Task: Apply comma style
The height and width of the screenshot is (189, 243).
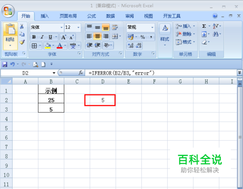Action: pos(151,37)
